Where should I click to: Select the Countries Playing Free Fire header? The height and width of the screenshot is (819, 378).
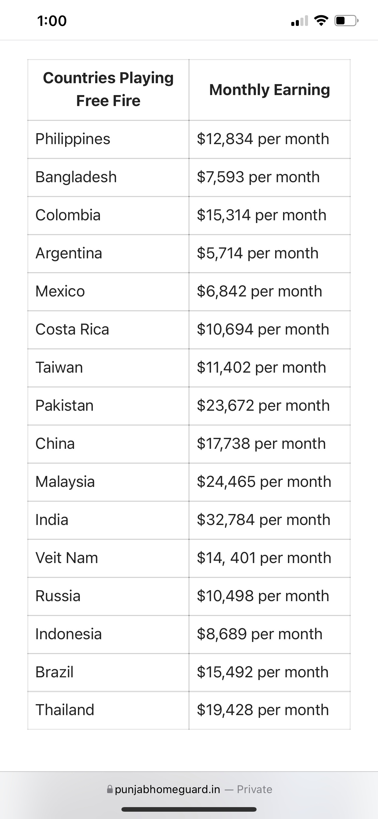[108, 89]
